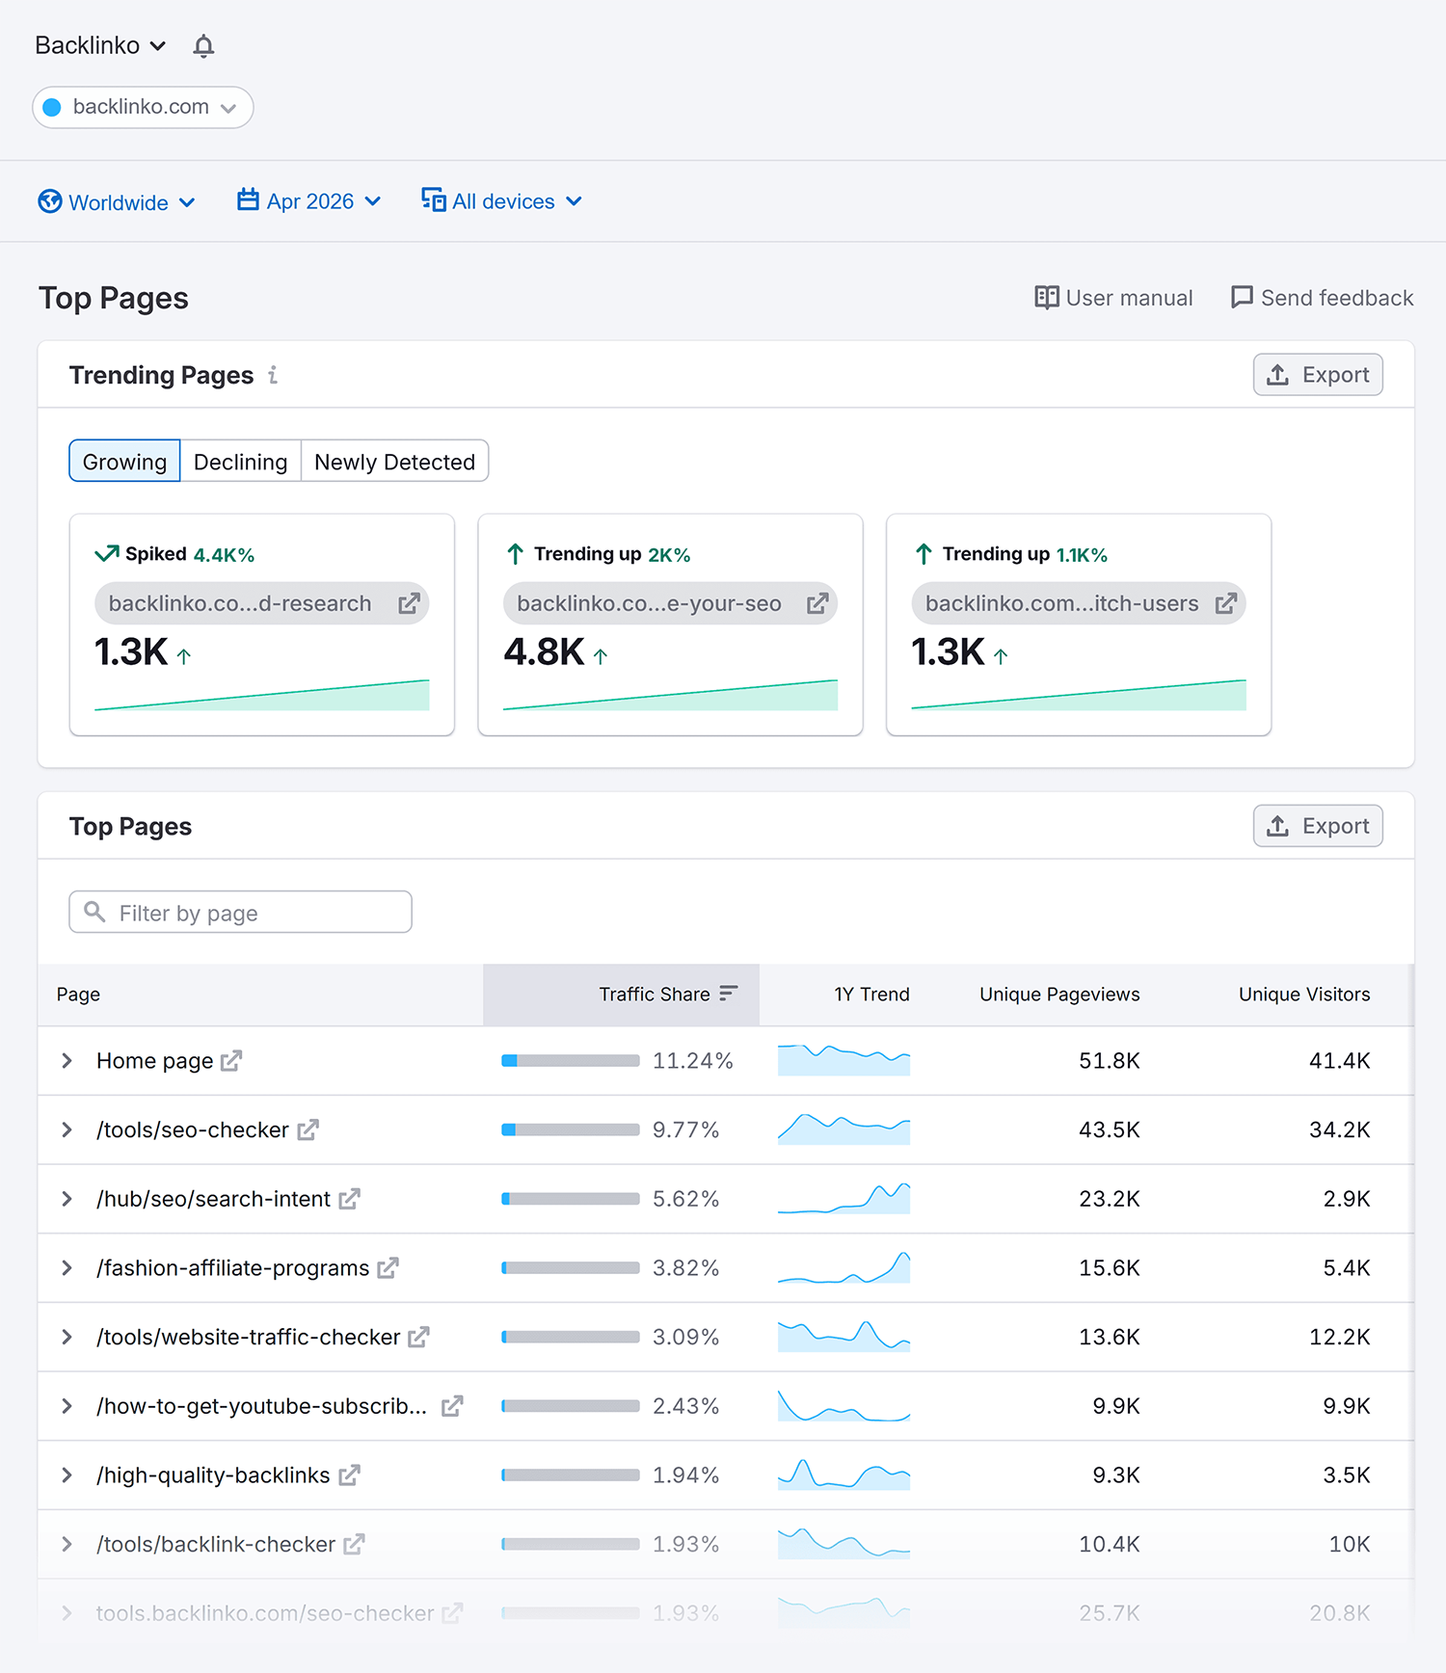The image size is (1446, 1673).
Task: Expand the Home page row
Action: pyautogui.click(x=67, y=1061)
